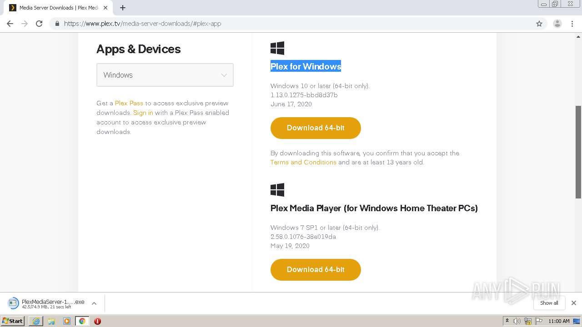Select the Plex for Windows heading
This screenshot has width=582, height=327.
[x=306, y=66]
